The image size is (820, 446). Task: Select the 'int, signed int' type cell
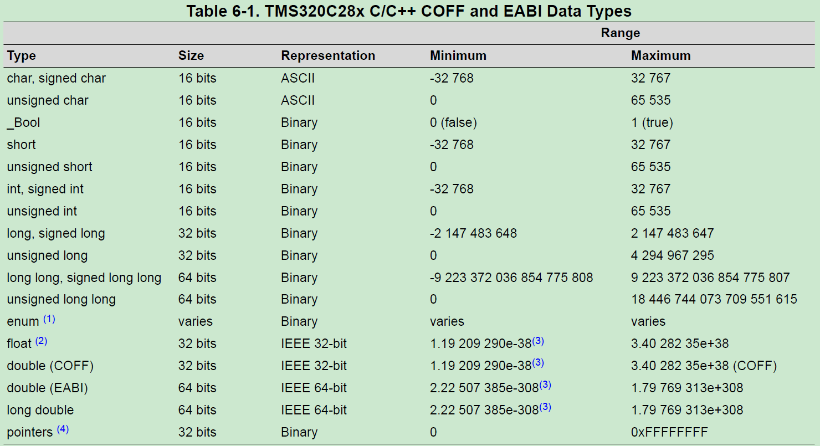coord(45,189)
